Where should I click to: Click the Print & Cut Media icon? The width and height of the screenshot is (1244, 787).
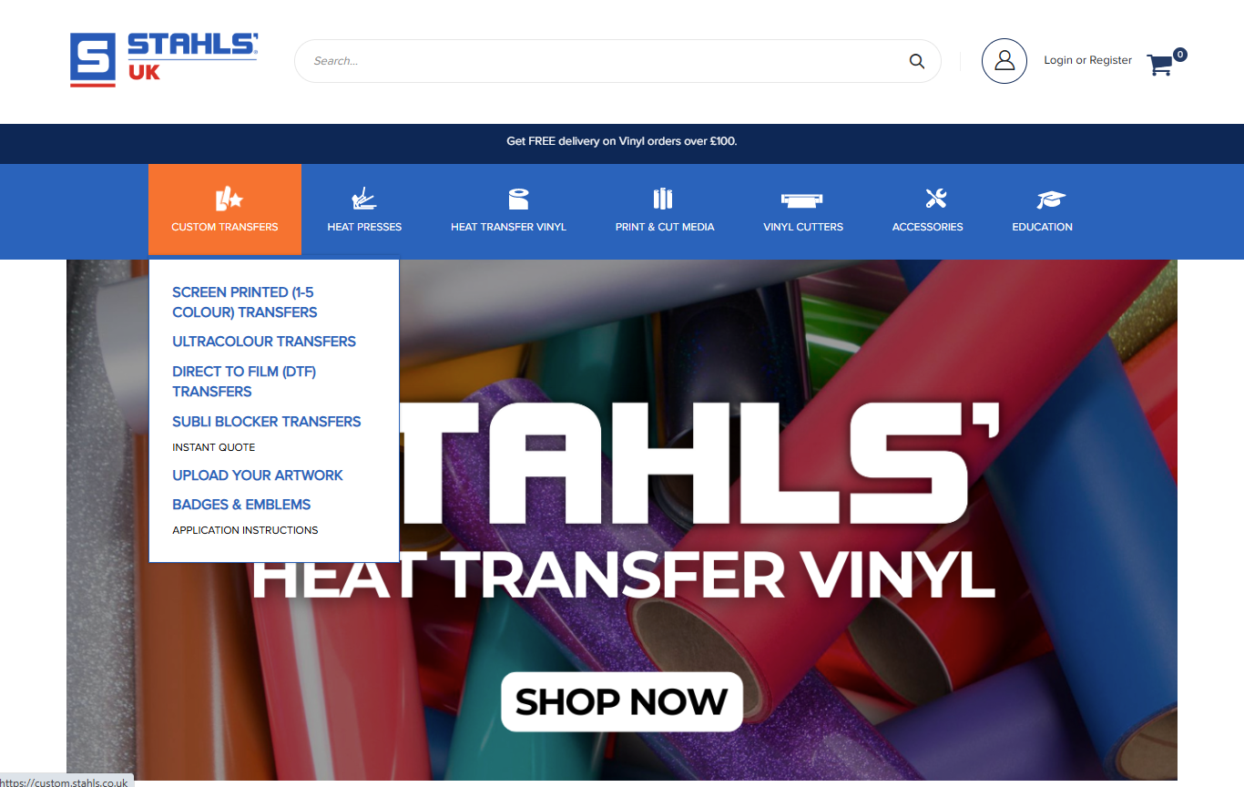pyautogui.click(x=663, y=199)
